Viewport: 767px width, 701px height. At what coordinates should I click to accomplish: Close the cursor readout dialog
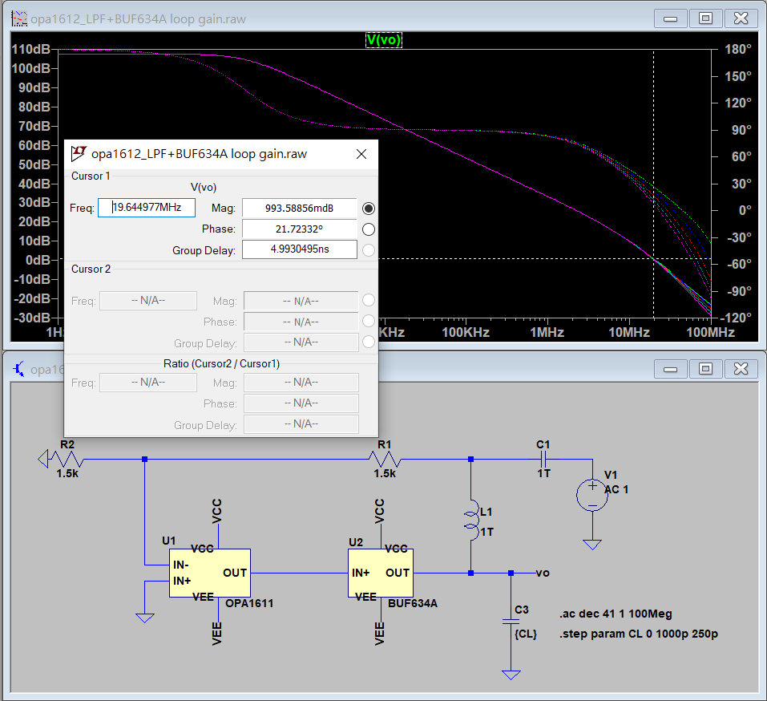click(361, 154)
